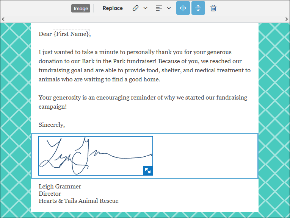Viewport: 290px width, 218px height.
Task: Click the Director title text
Action: (50, 193)
